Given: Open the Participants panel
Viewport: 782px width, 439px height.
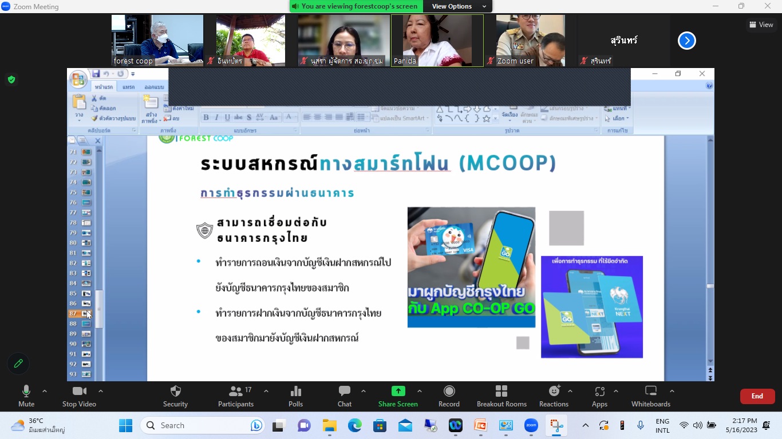Looking at the screenshot, I should [236, 396].
